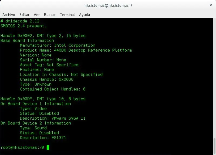Click 'Handle 0x0002, DMI type 2' line
216x155 pixels.
pos(43,36)
